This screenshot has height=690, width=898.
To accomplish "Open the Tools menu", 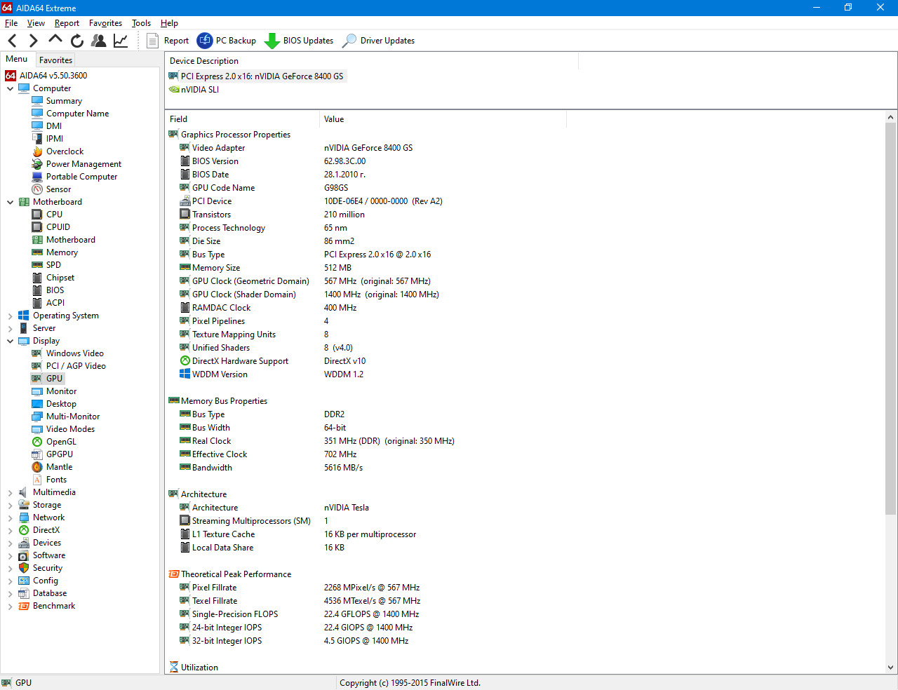I will coord(141,23).
